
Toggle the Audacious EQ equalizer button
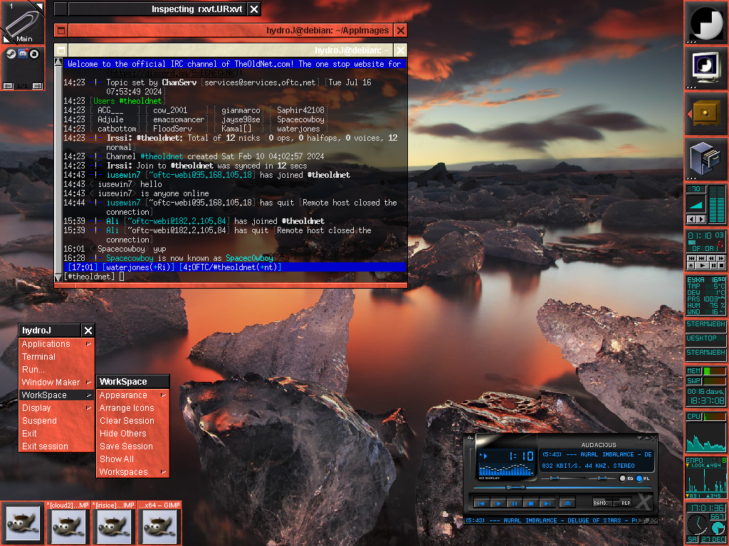(622, 478)
